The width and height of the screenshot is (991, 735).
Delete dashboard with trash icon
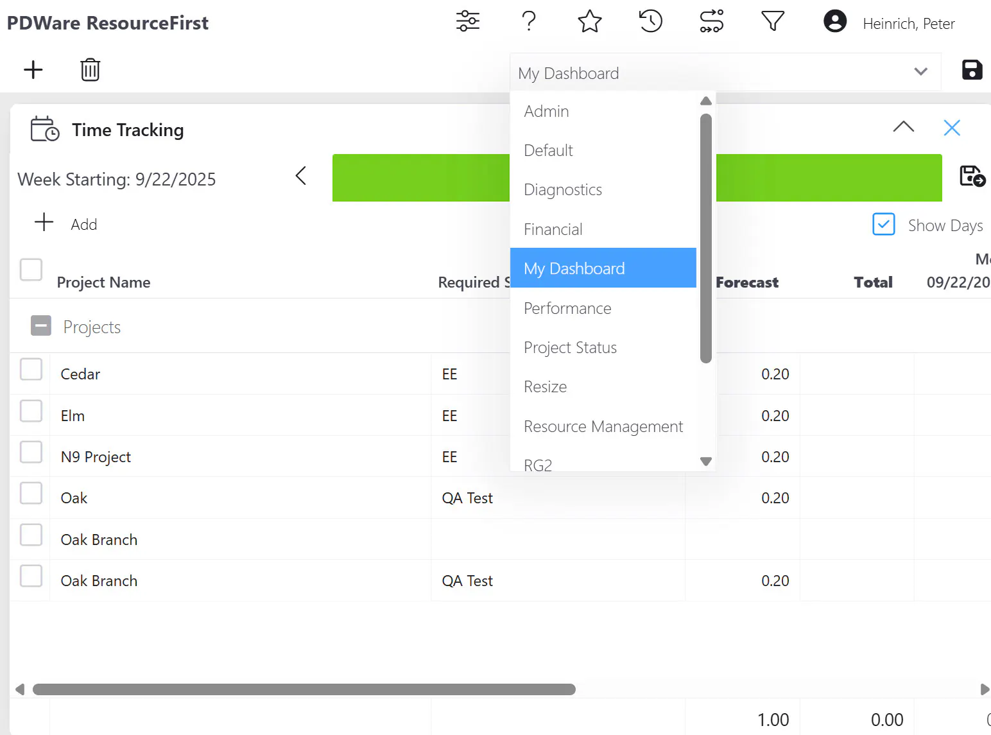90,69
